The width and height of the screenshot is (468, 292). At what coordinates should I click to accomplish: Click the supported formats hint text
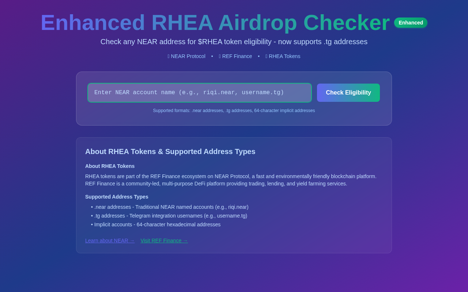234,110
